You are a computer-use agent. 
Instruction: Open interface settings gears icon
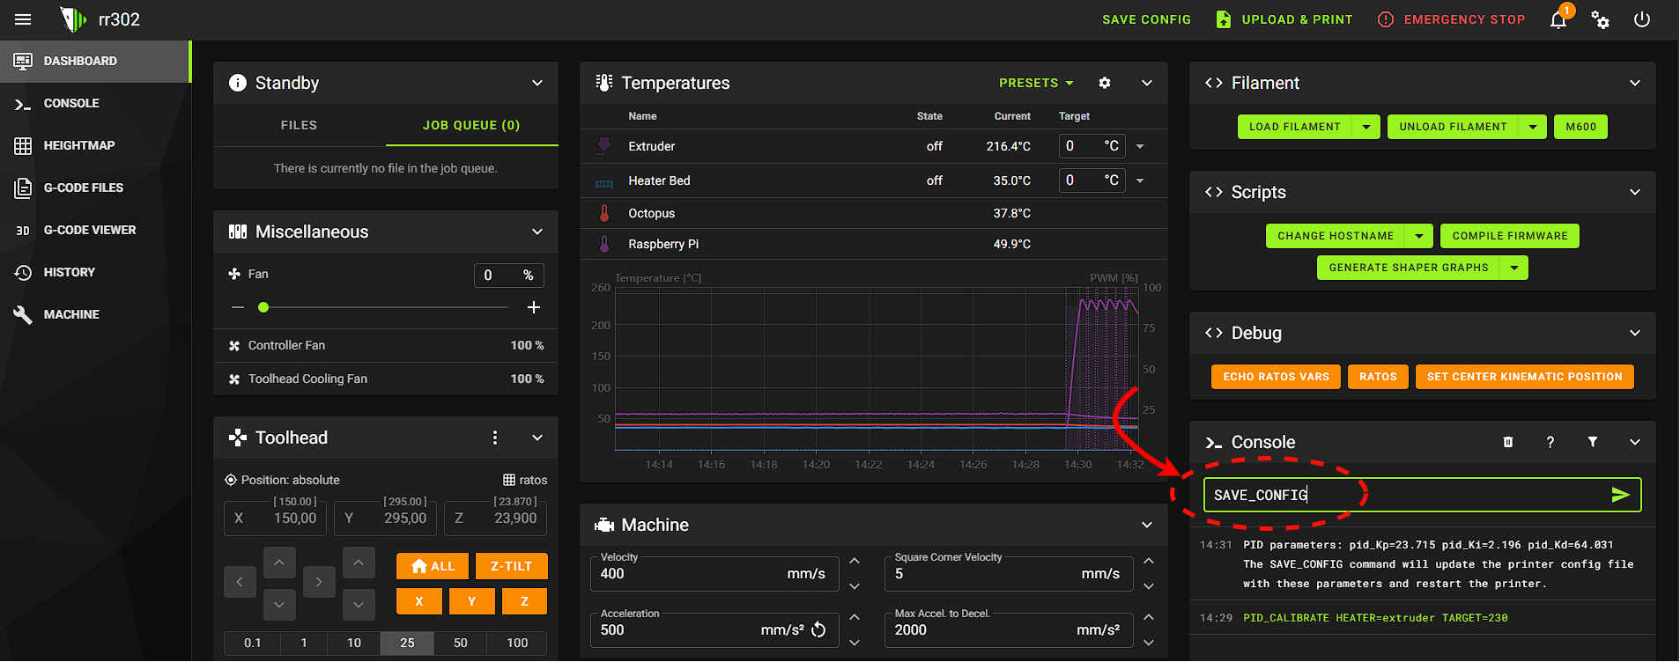(x=1601, y=20)
